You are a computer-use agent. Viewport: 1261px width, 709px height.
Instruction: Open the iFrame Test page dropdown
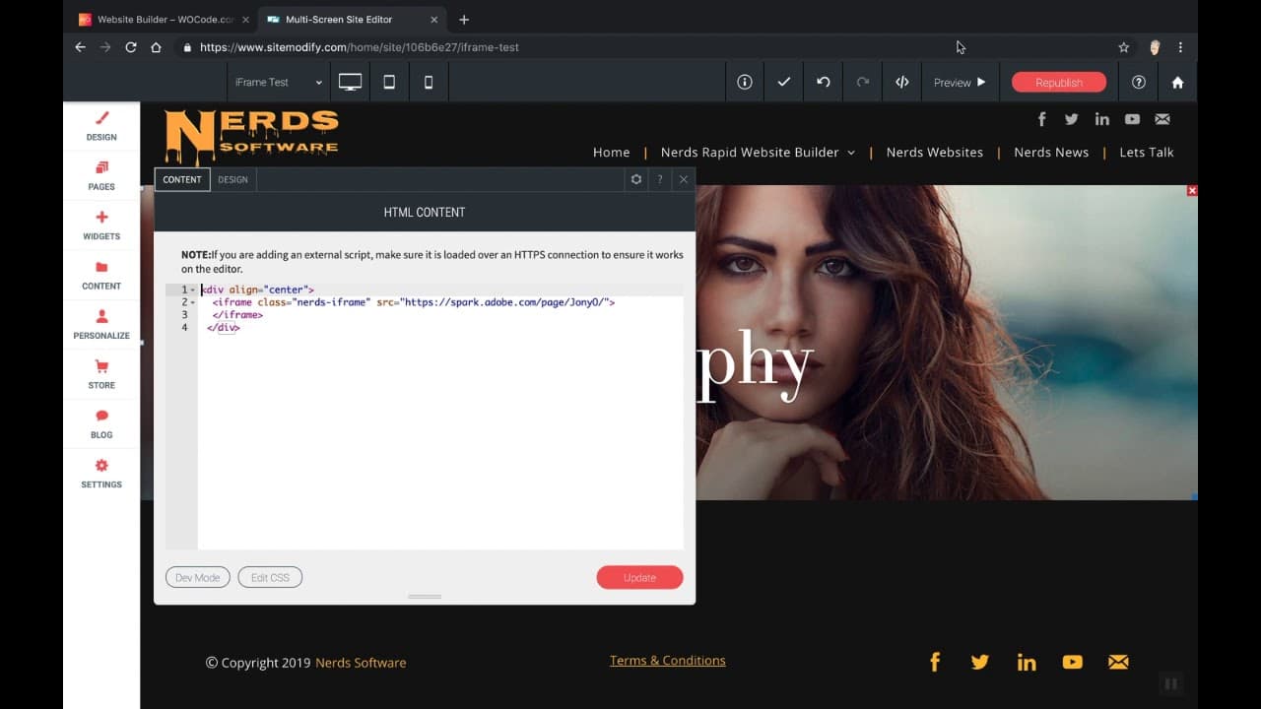(279, 83)
